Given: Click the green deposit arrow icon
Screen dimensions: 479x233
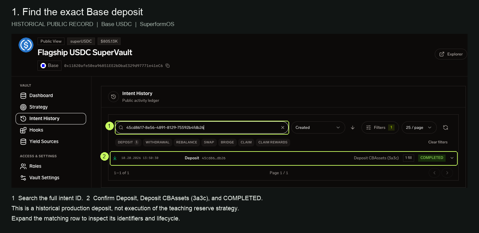Looking at the screenshot, I should coord(115,158).
